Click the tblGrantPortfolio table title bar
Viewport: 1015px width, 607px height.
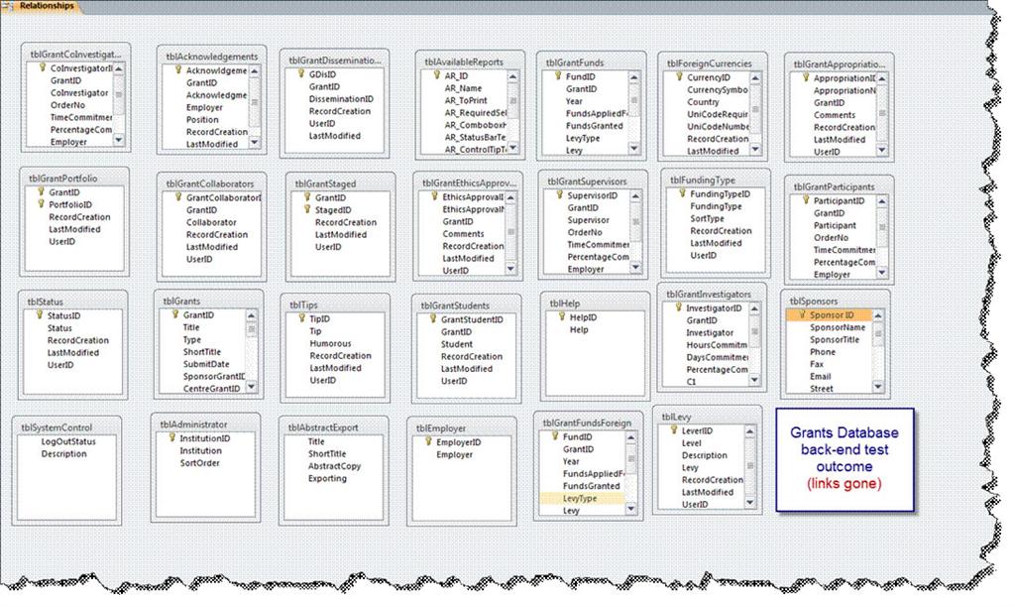74,179
